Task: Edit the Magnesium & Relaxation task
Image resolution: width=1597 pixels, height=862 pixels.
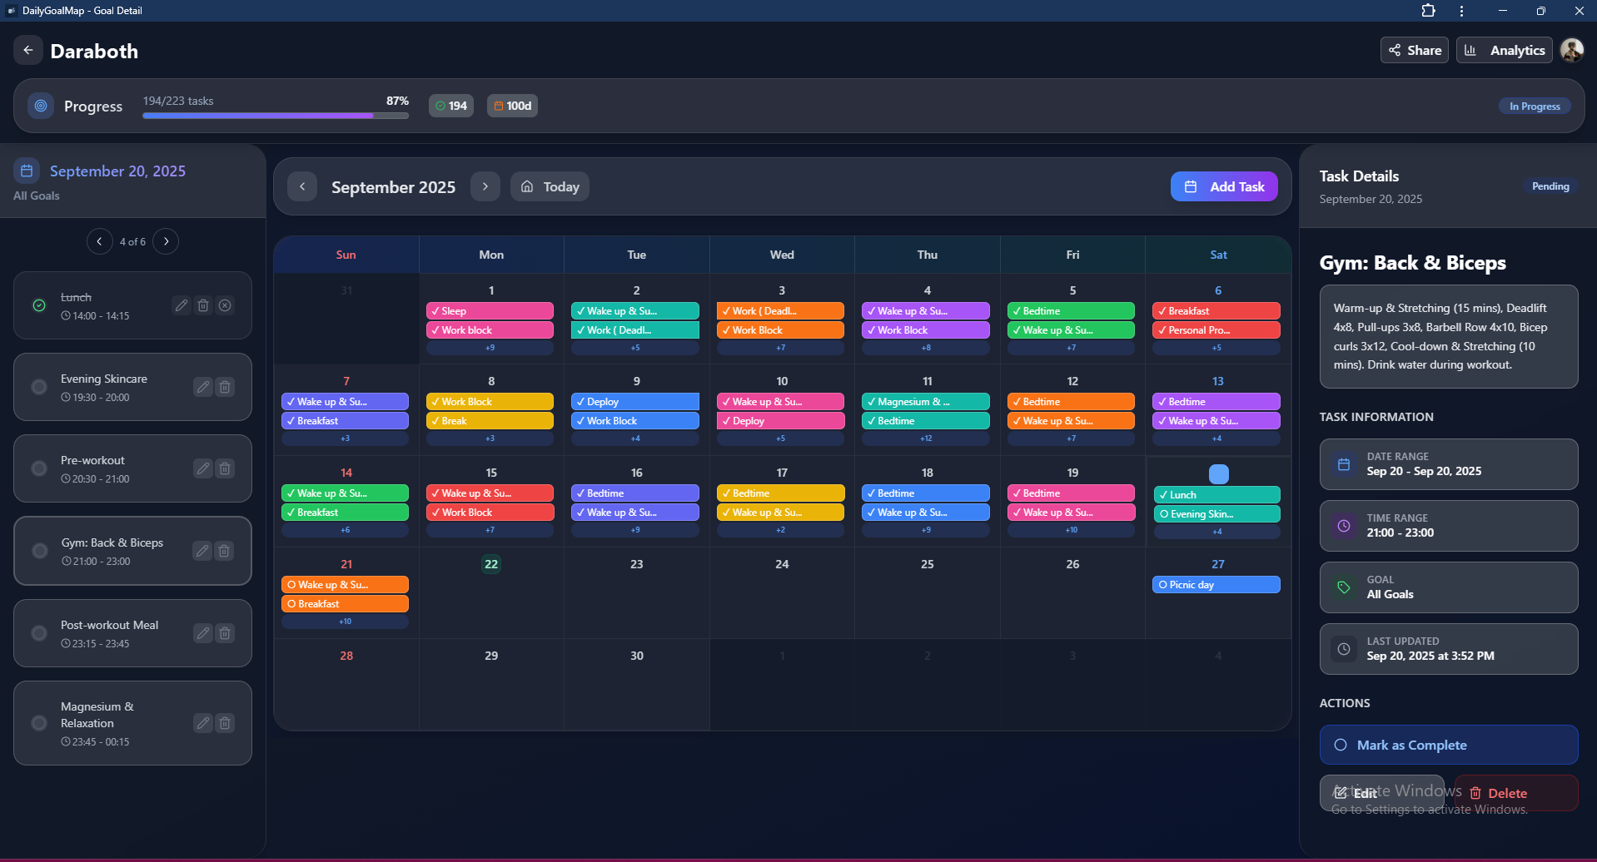Action: tap(202, 723)
